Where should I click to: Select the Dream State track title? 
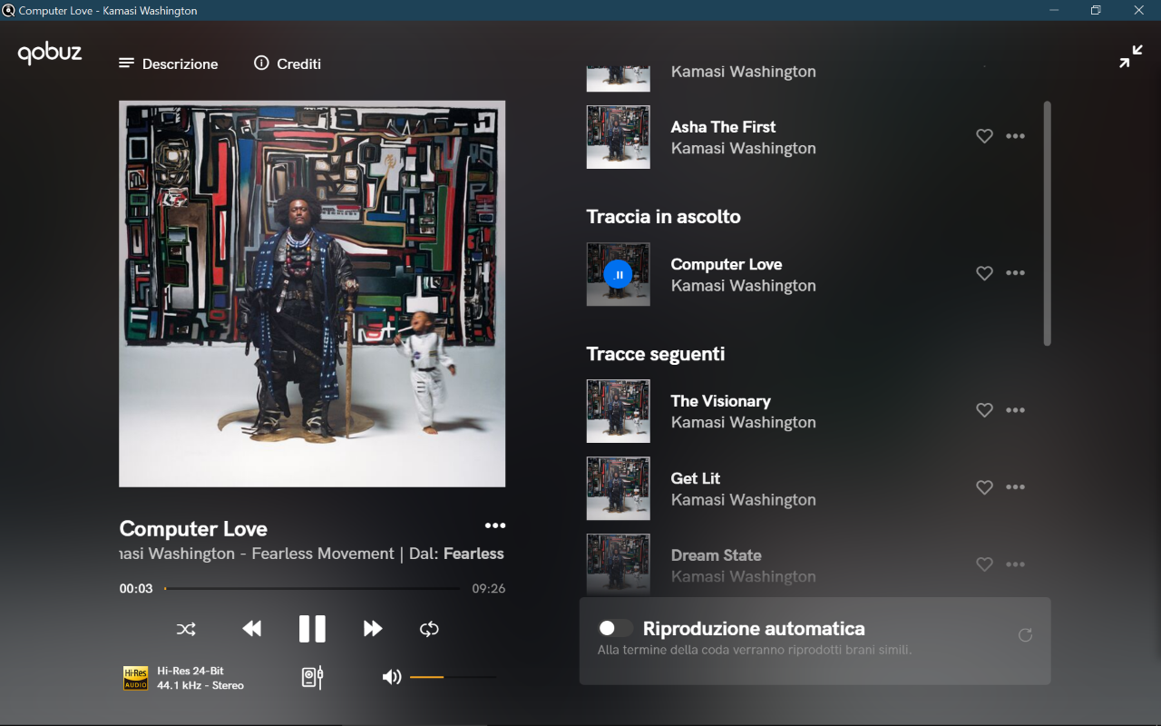click(x=716, y=555)
